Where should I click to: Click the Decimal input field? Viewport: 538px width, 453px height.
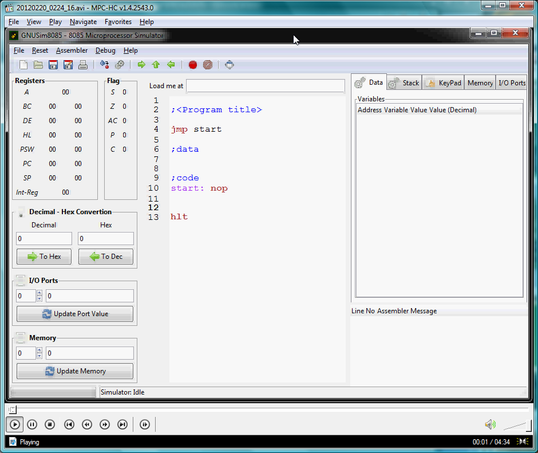tap(44, 239)
